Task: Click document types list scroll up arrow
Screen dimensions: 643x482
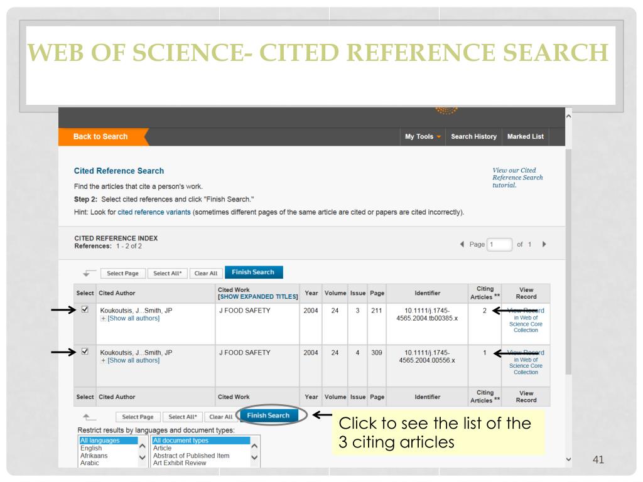Action: (x=255, y=446)
